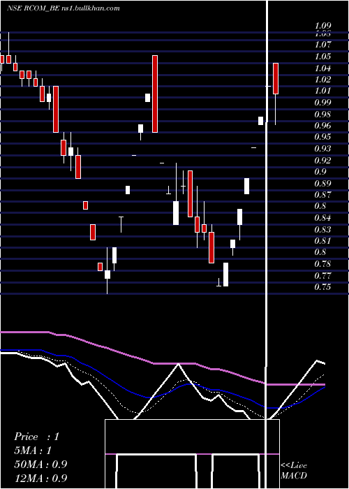This screenshot has height=489, width=349.
Task: Click the Price : 1 readout
Action: click(36, 437)
